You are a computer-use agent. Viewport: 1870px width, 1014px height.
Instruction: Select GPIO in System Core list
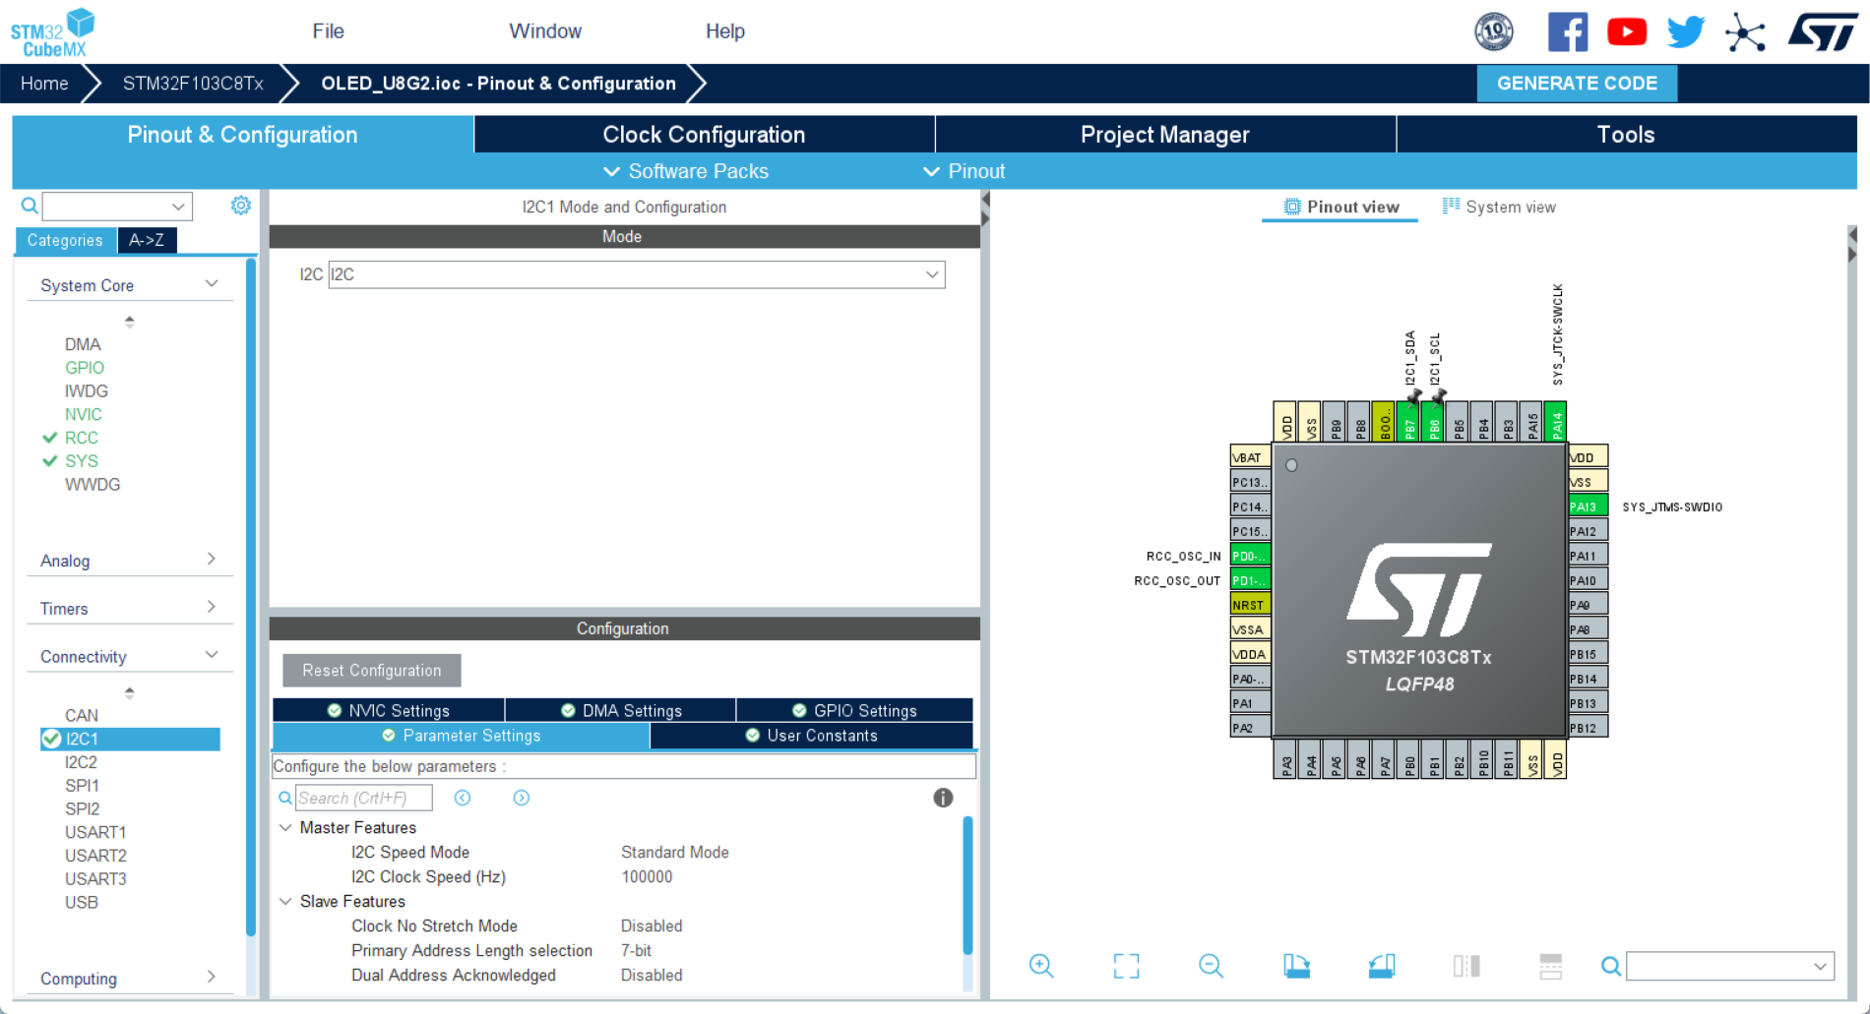[x=85, y=368]
